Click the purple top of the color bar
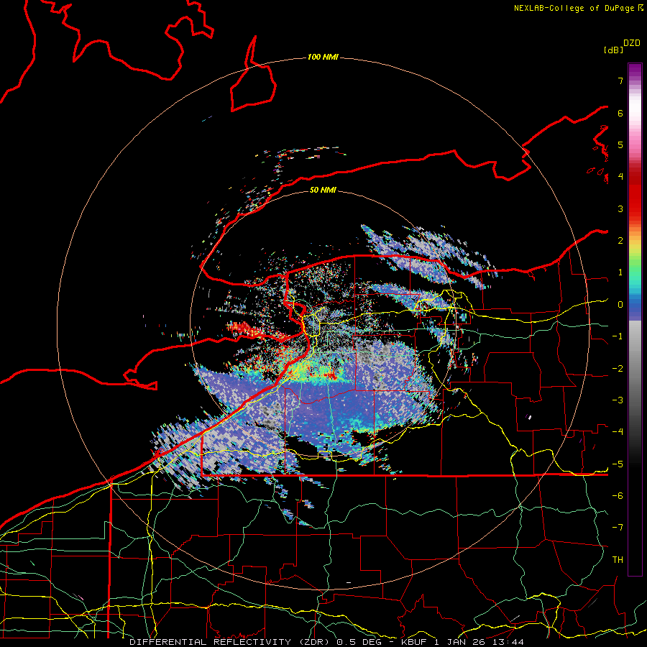Screen dimensions: 647x647 coord(635,71)
